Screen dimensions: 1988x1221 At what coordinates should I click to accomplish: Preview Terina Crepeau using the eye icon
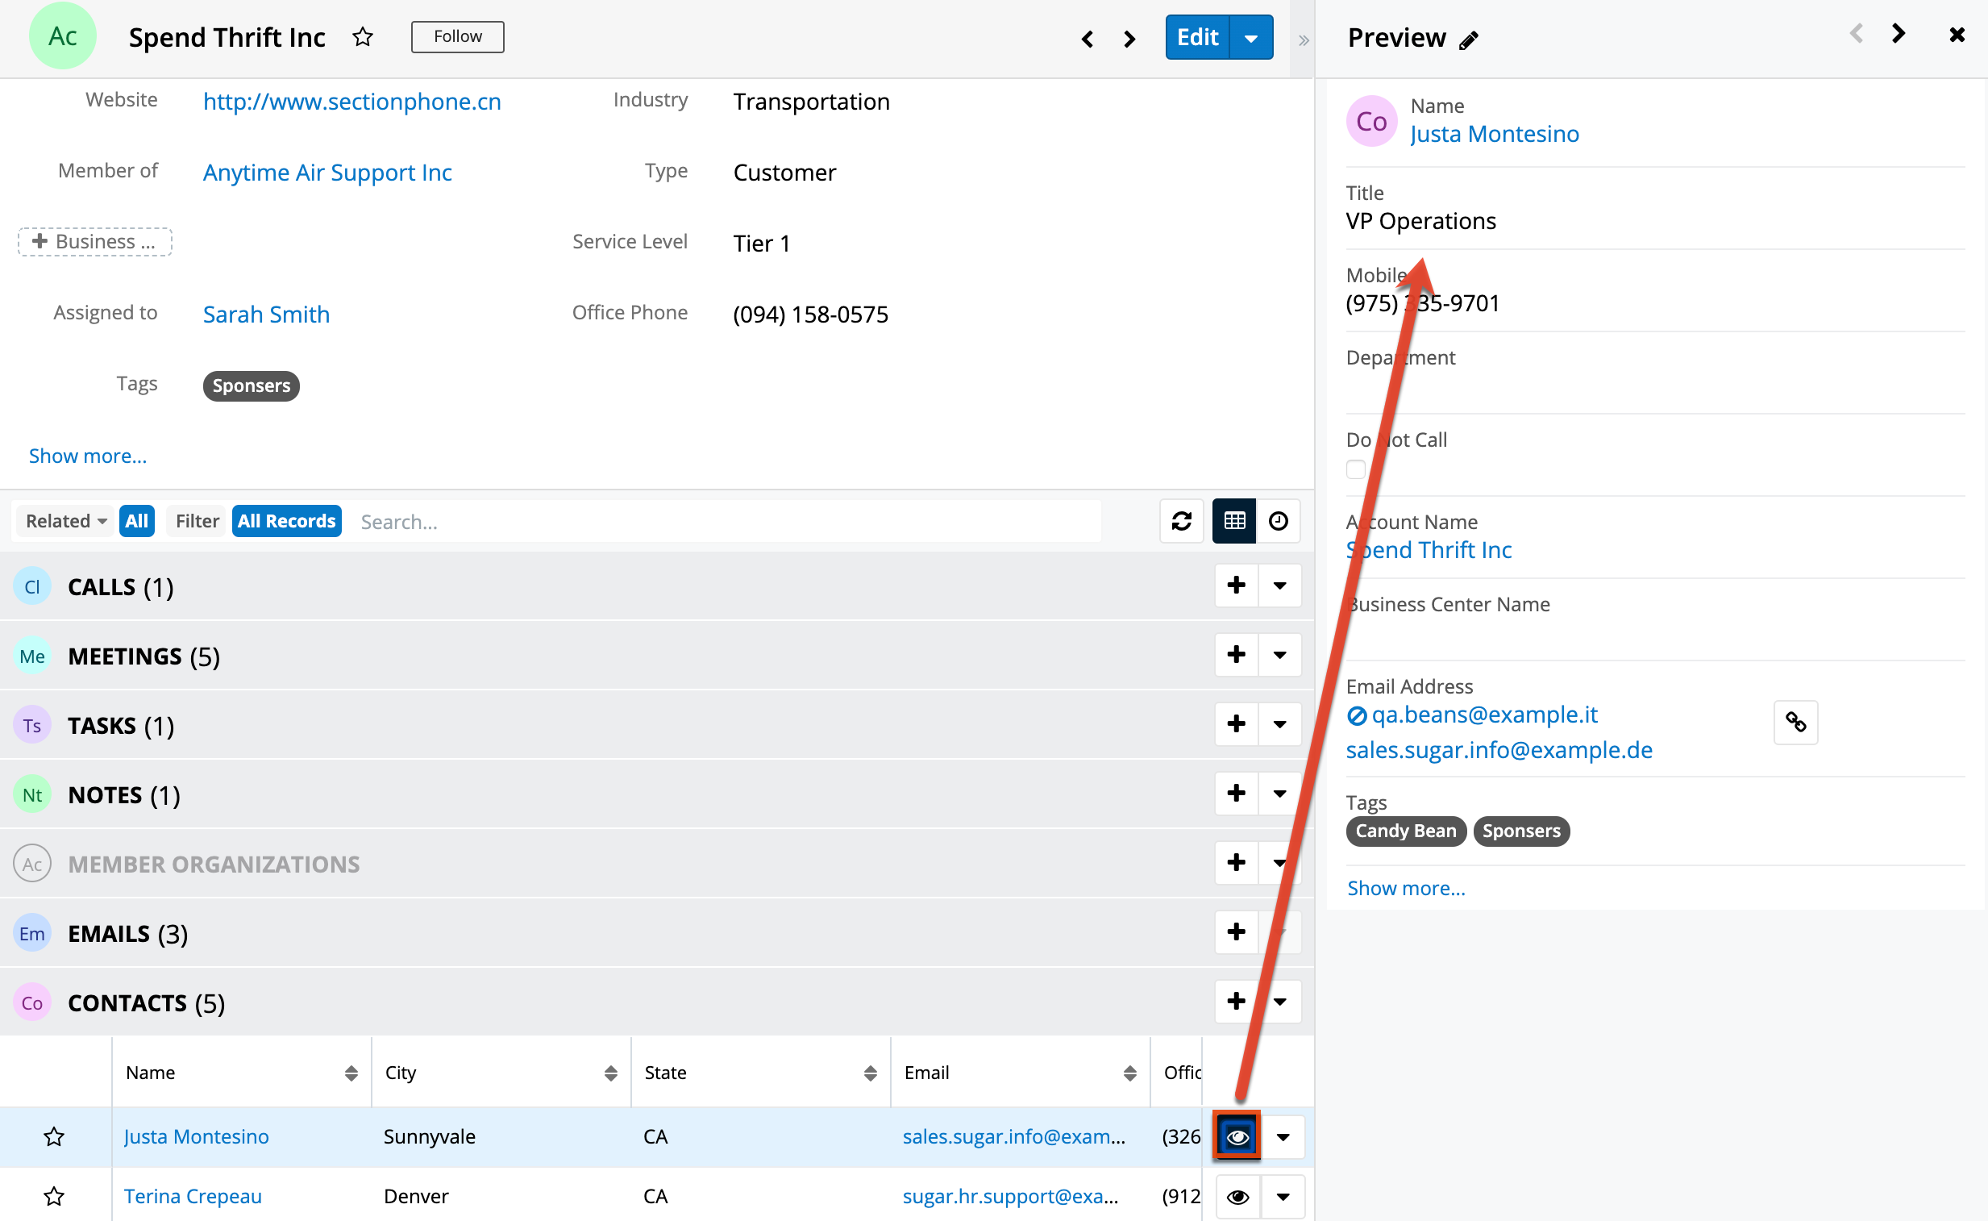pyautogui.click(x=1237, y=1196)
